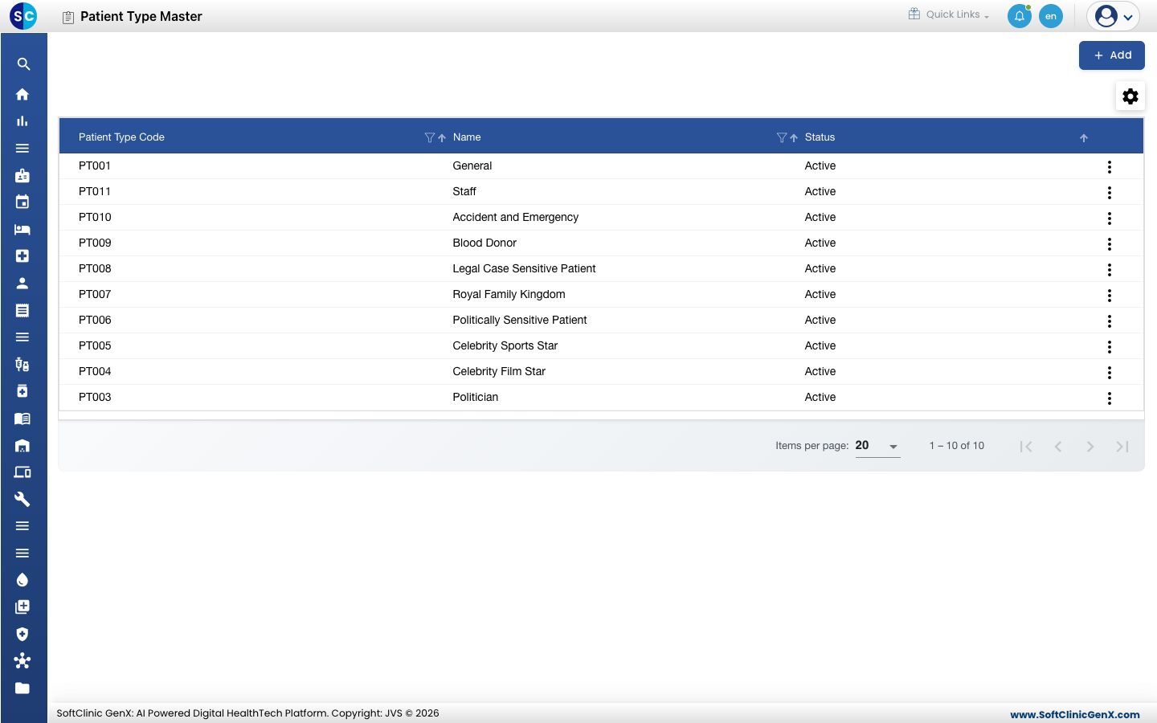Image resolution: width=1157 pixels, height=723 pixels.
Task: Click Active status in PT004 row
Action: pos(820,371)
